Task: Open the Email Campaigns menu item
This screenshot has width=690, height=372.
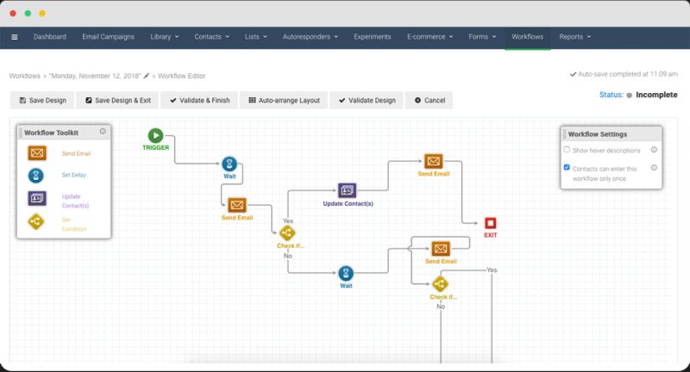Action: pyautogui.click(x=109, y=37)
